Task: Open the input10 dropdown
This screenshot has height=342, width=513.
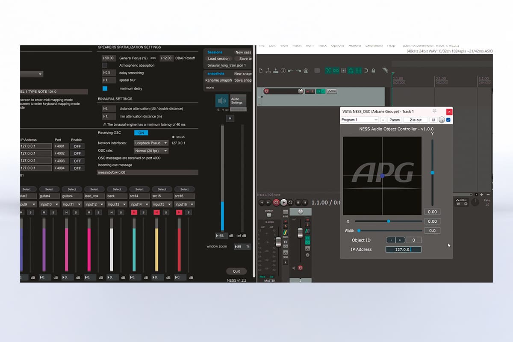Action: point(49,204)
